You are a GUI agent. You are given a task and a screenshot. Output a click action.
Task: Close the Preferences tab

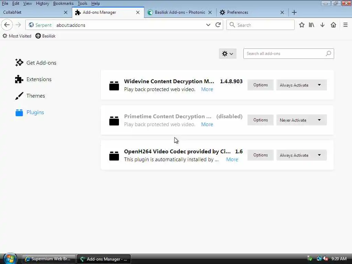point(282,12)
